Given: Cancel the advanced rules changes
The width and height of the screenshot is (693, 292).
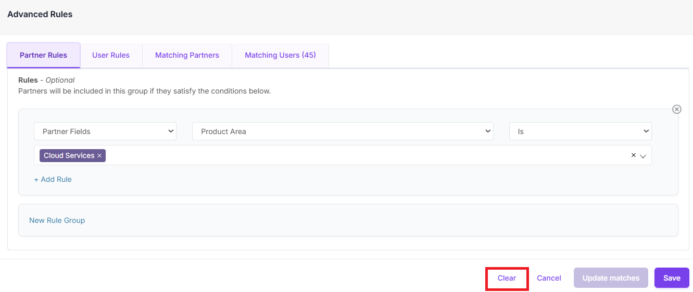Looking at the screenshot, I should click(549, 278).
